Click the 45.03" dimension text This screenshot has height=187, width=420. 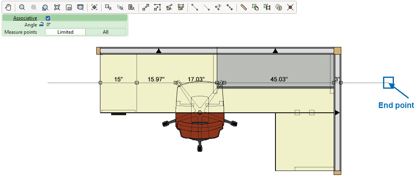(x=279, y=79)
